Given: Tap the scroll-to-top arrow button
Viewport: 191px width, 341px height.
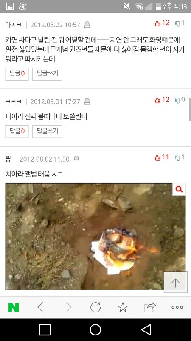Looking at the screenshot, I should 175,282.
